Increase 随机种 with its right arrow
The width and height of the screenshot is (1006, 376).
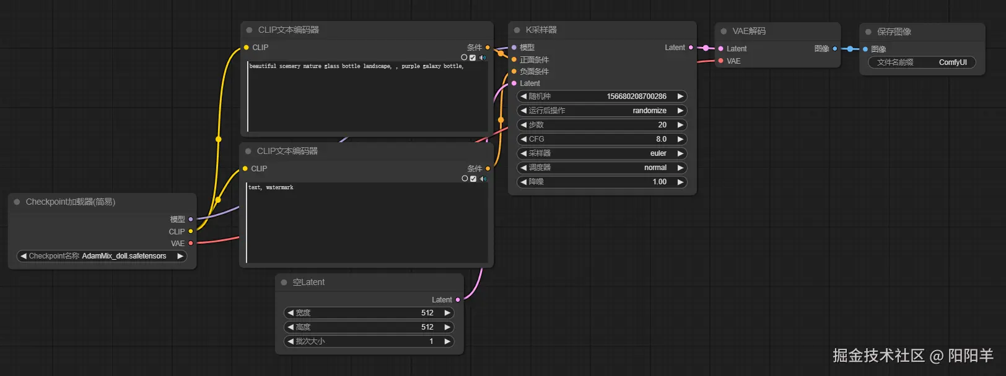click(680, 96)
